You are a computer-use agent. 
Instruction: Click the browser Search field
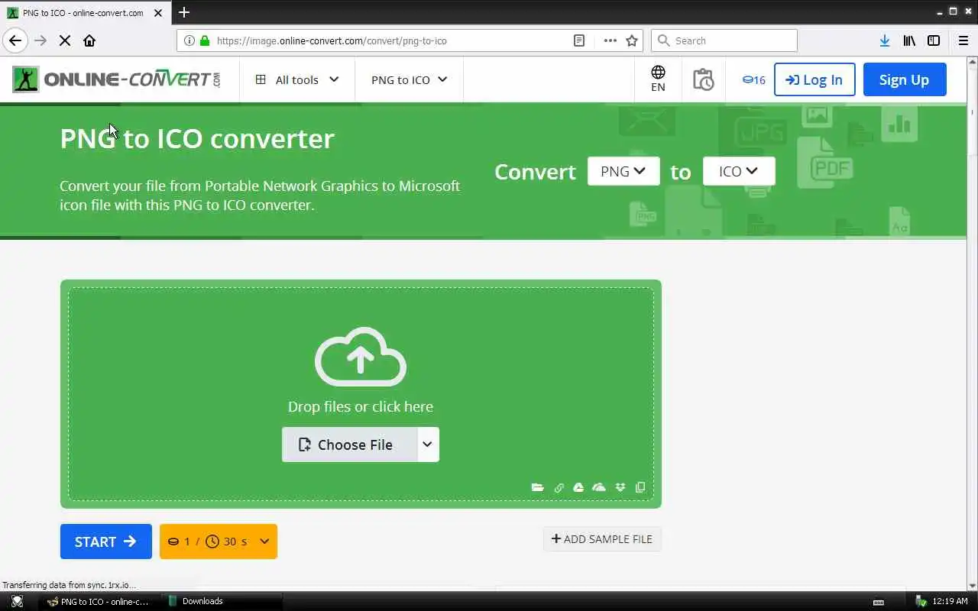pyautogui.click(x=724, y=40)
